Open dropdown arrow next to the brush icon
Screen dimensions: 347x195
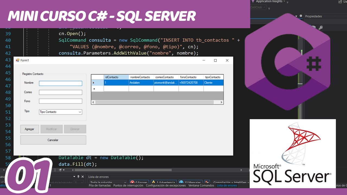[x=64, y=170]
